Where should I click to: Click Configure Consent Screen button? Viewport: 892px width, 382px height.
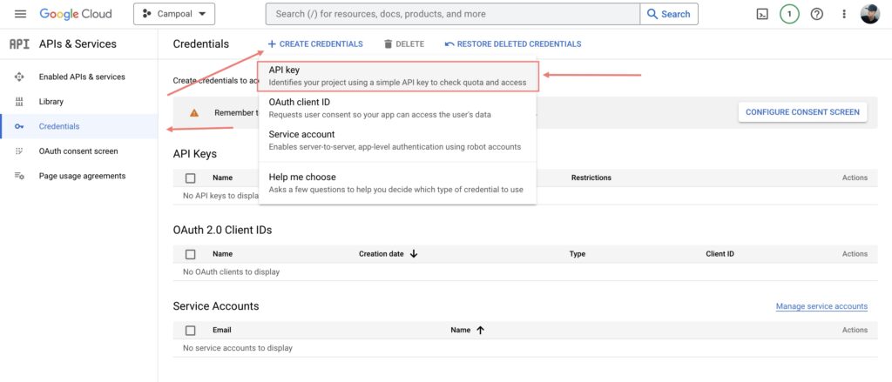coord(802,111)
